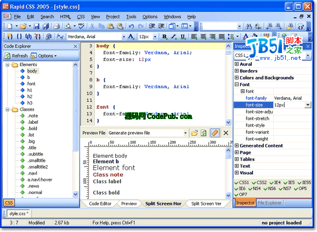Click the Save floppy disk icon

click(x=36, y=26)
